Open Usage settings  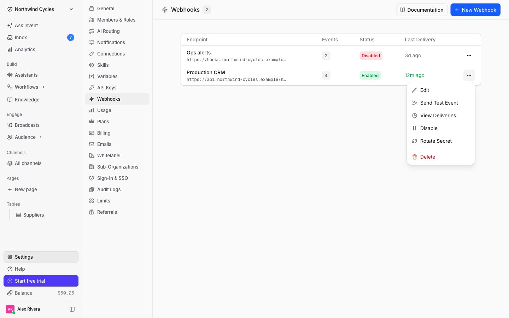pyautogui.click(x=117, y=110)
